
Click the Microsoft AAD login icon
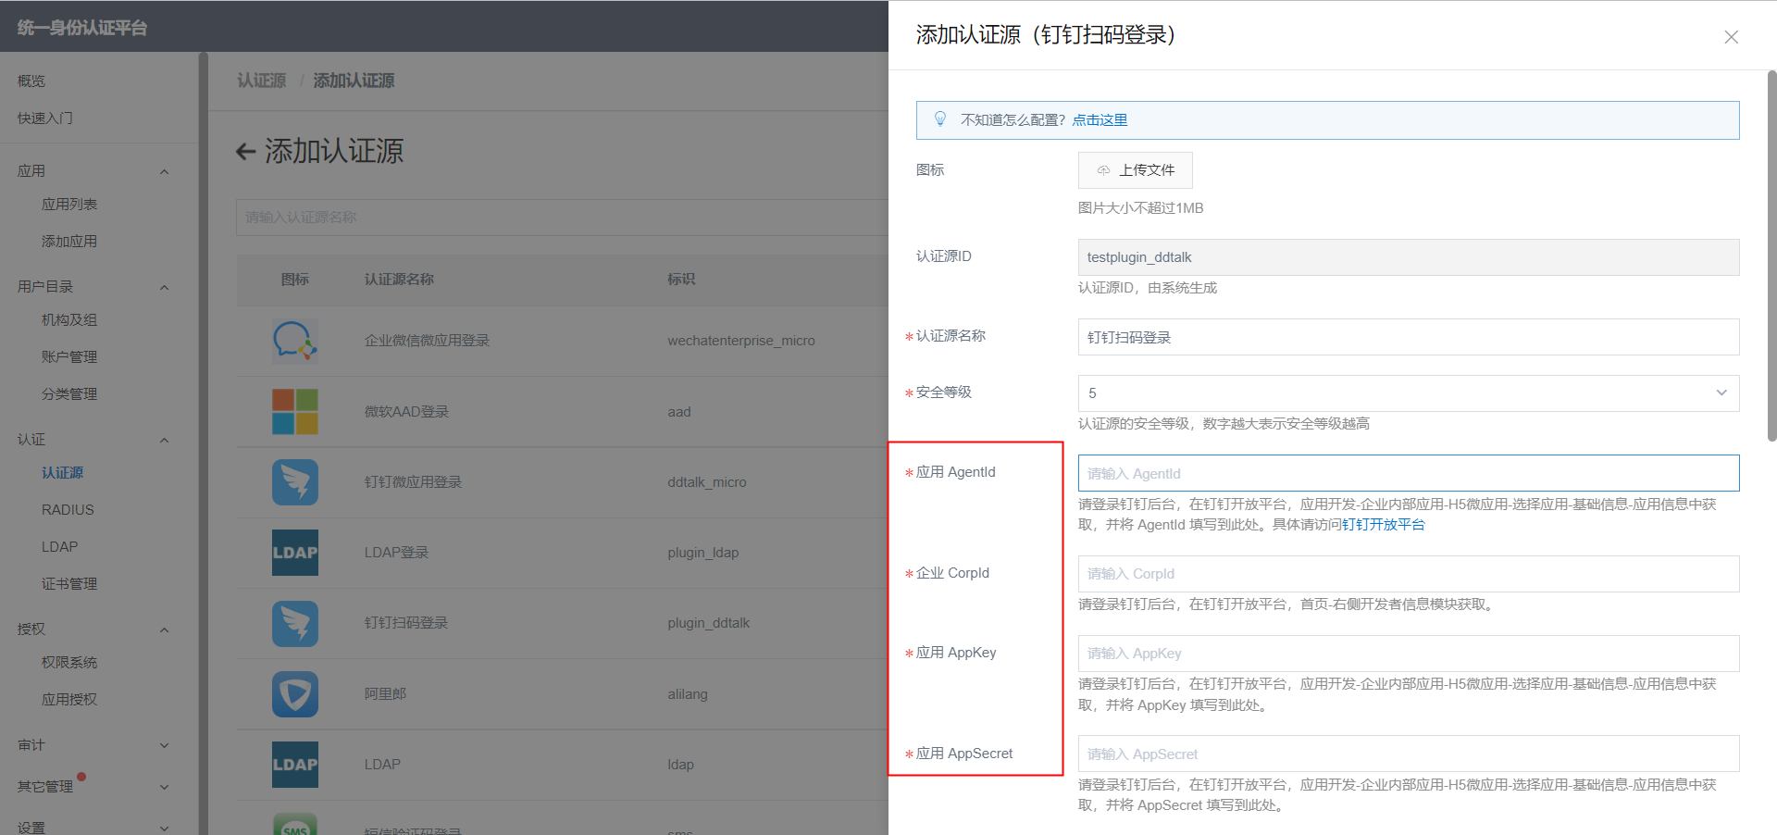[294, 412]
